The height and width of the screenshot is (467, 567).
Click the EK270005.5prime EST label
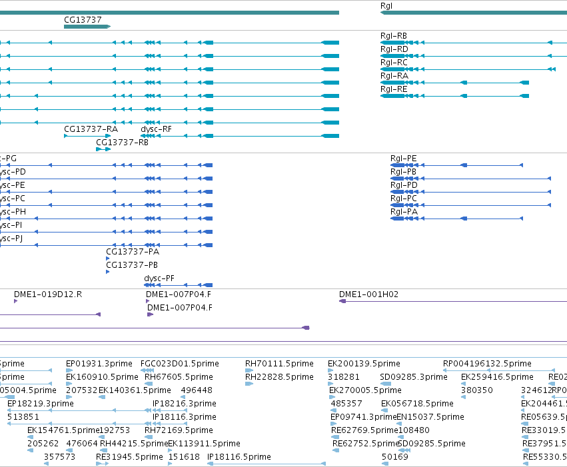365,390
